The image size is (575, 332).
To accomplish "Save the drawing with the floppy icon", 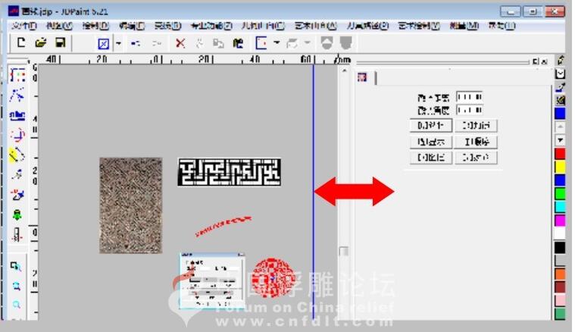I will pos(60,43).
